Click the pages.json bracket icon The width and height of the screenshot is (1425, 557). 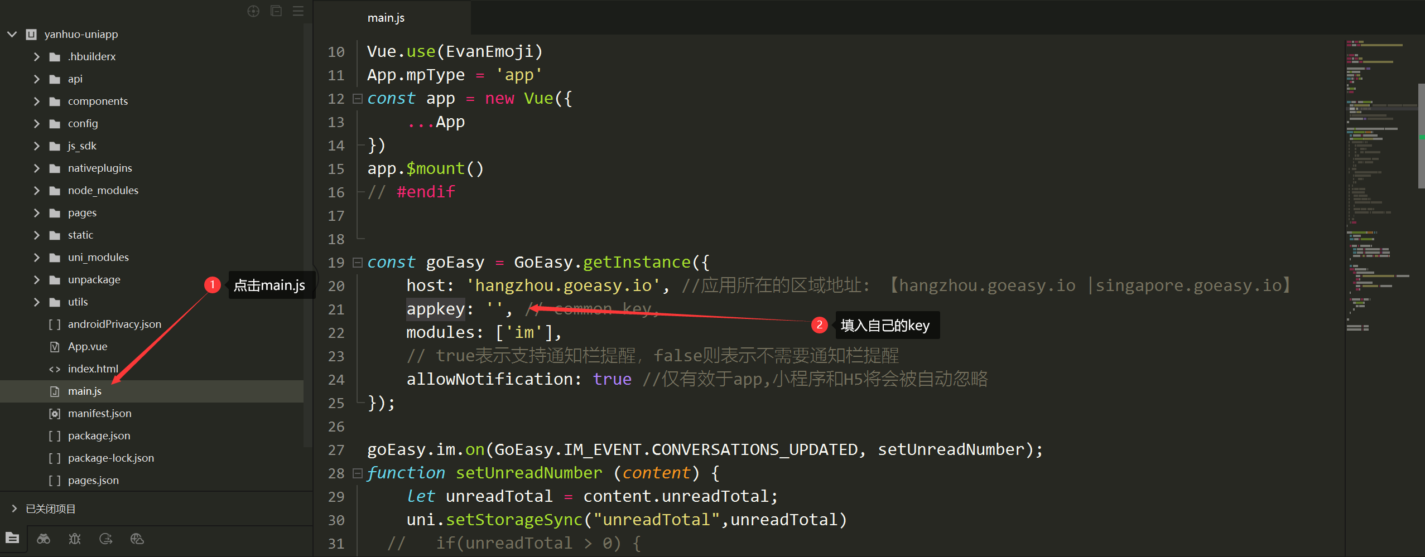coord(55,481)
